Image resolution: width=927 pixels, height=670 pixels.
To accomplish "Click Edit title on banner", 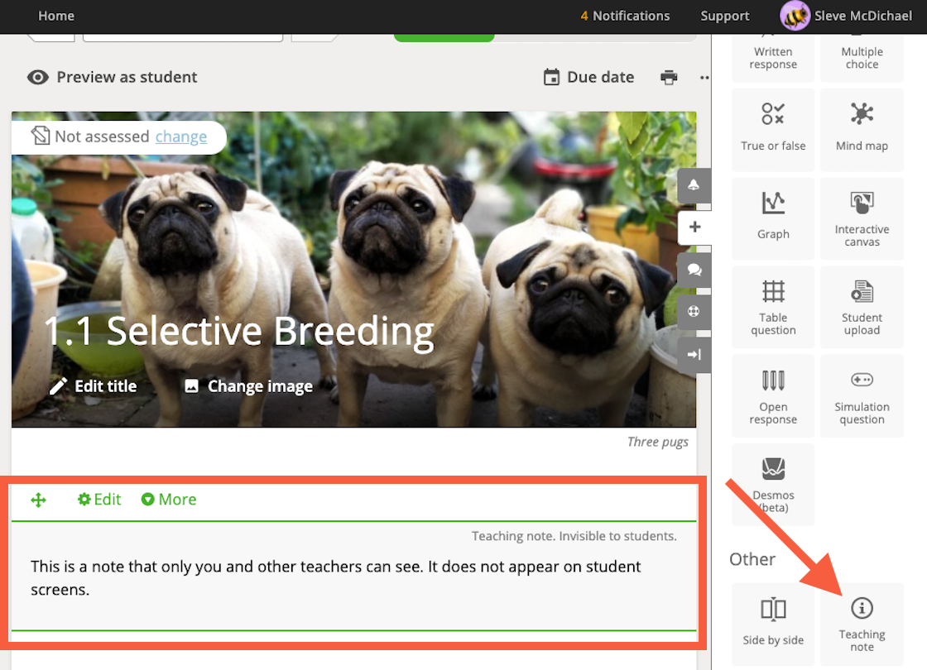I will click(94, 386).
